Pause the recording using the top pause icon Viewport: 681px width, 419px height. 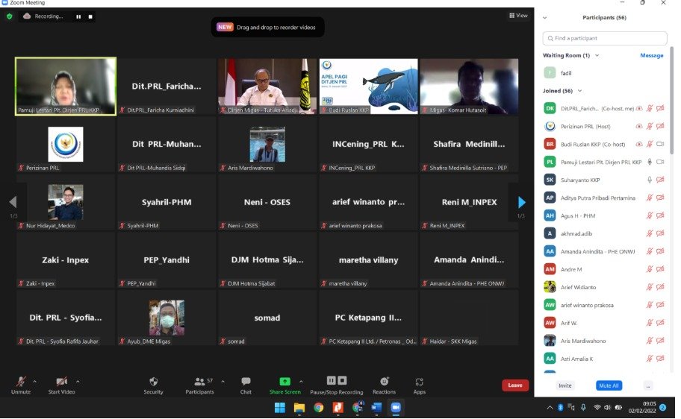tap(78, 16)
